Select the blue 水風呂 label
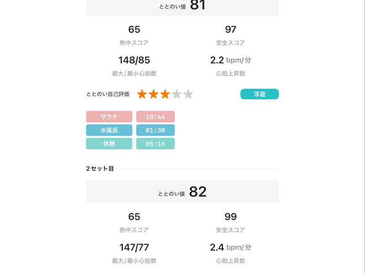Screen dimensions: 365x273 [109, 130]
